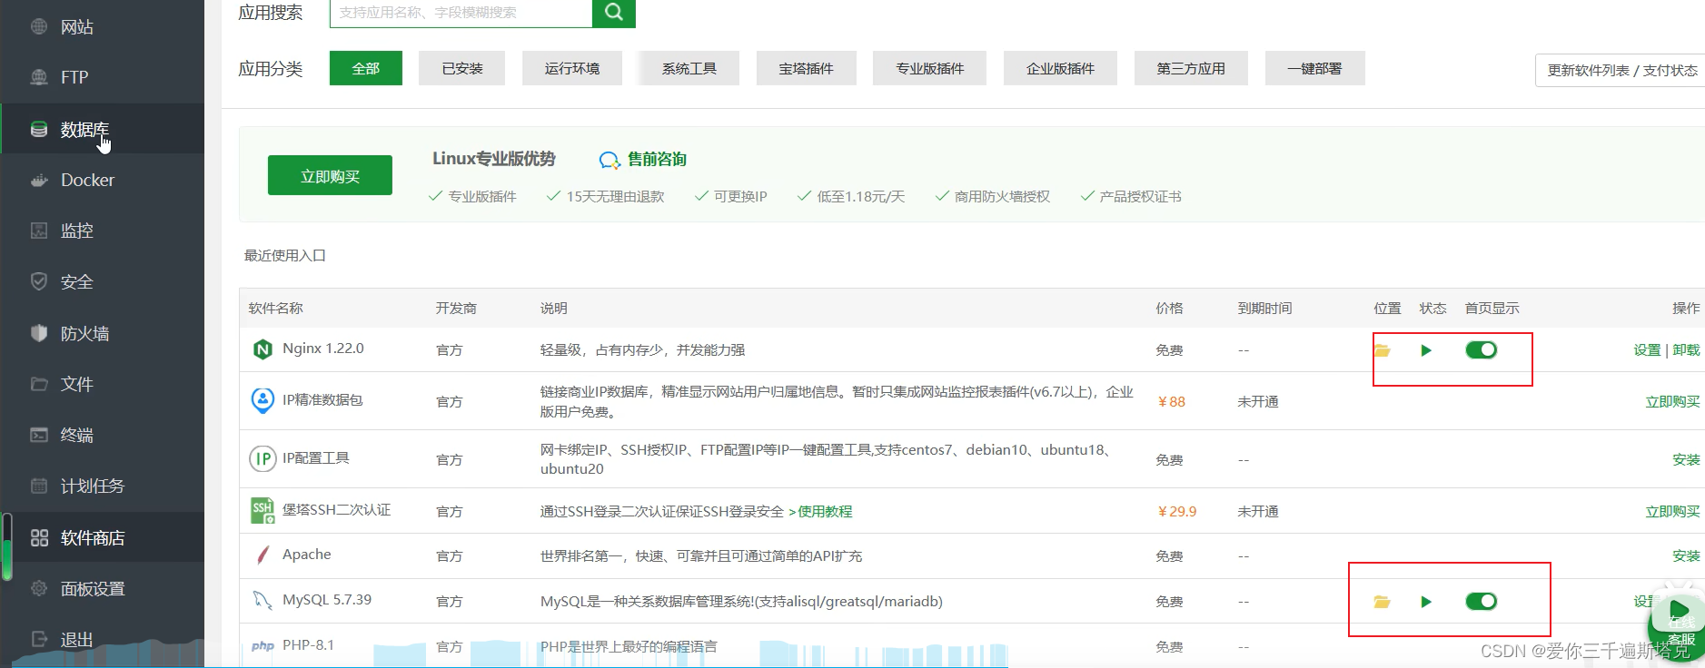
Task: Click the 软件商店 grid icon
Action: click(x=39, y=537)
